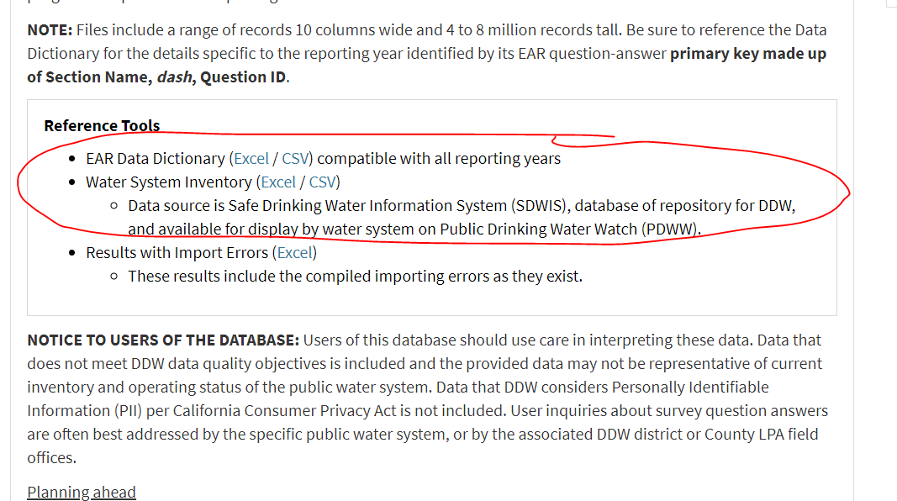Click 'Public Drinking Water Watch (PDWW)' text

coord(568,229)
